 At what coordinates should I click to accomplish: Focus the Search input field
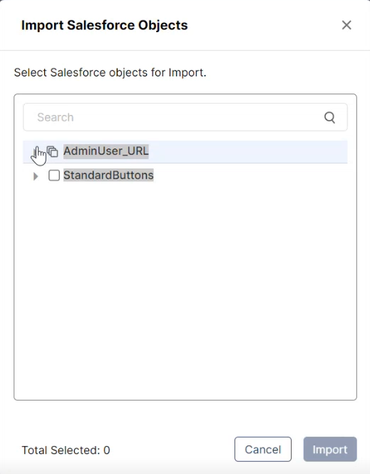pos(185,117)
